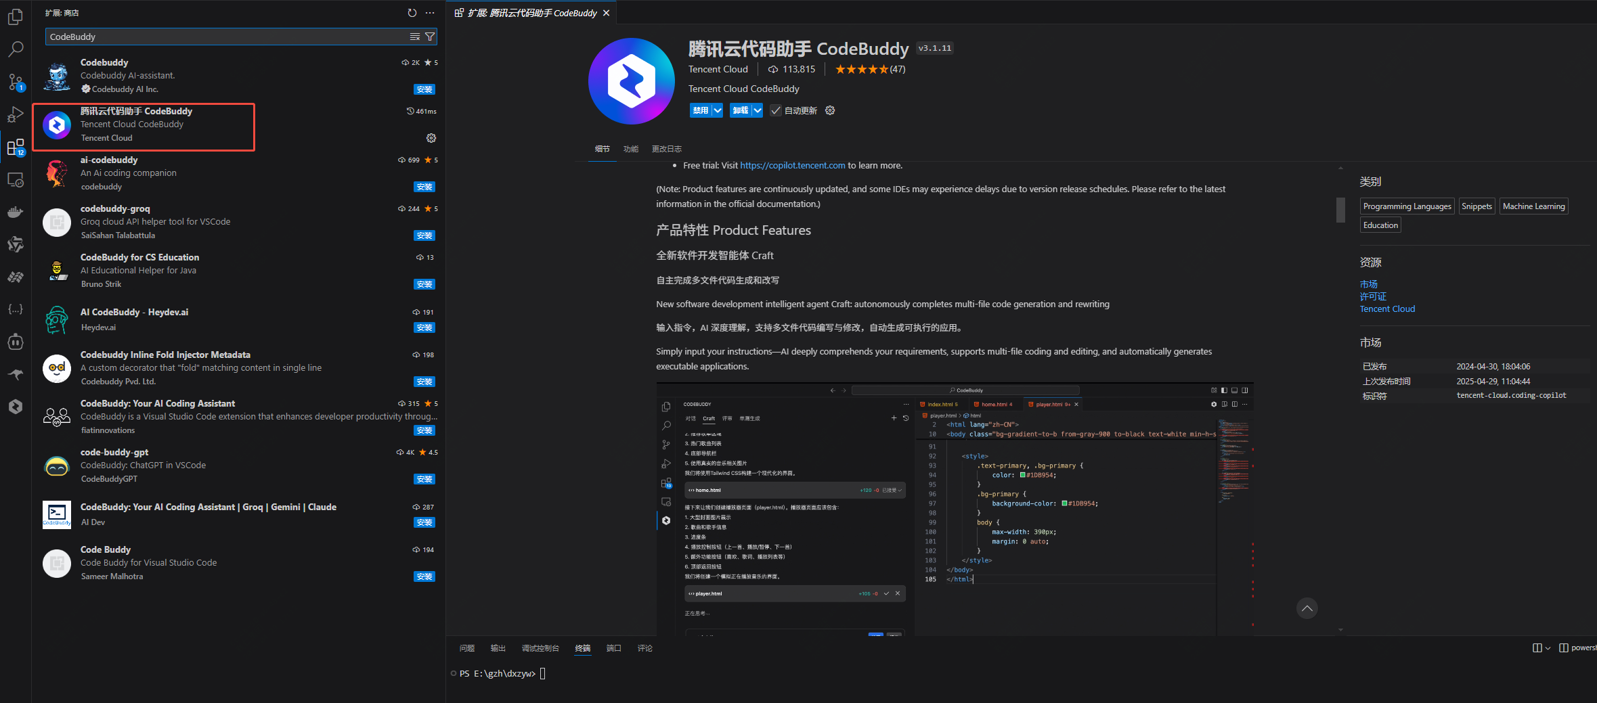The width and height of the screenshot is (1597, 703).
Task: Open the 输出 output panel tab
Action: [x=498, y=648]
